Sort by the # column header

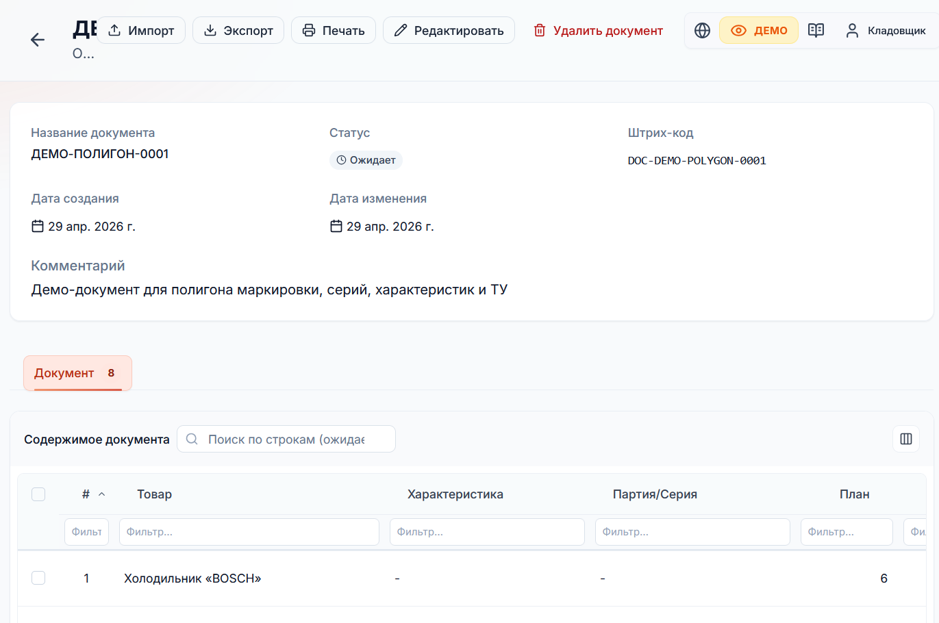point(93,494)
